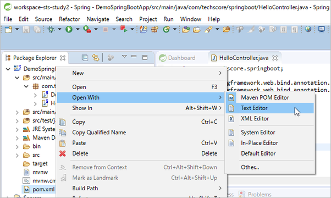Image resolution: width=331 pixels, height=198 pixels.
Task: Click the Save All toolbar icon
Action: click(x=37, y=29)
